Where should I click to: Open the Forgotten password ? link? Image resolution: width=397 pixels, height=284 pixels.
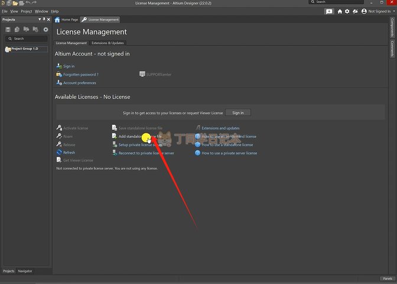(x=81, y=75)
